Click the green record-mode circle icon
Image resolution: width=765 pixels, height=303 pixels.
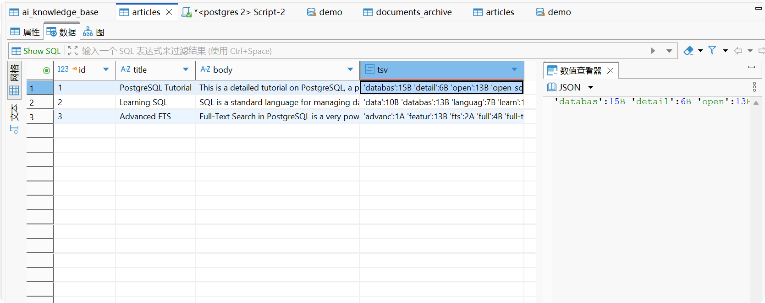click(x=46, y=70)
